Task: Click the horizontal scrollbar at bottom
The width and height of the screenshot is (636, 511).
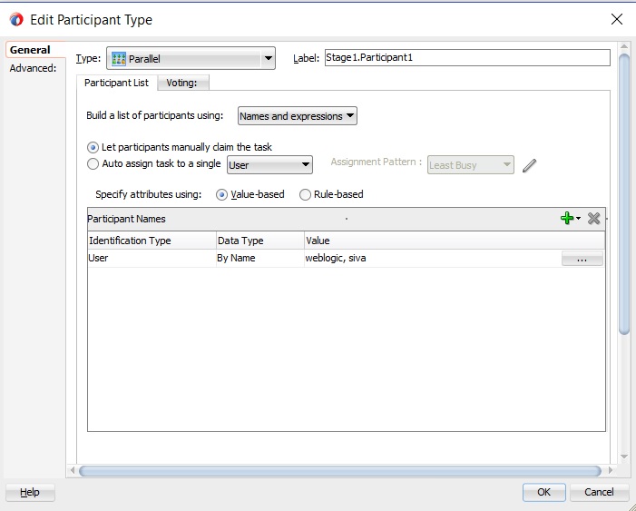Action: click(339, 471)
